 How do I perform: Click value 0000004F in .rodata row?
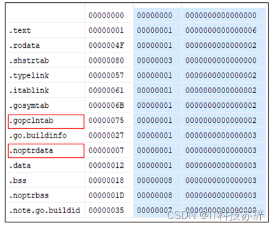106,45
